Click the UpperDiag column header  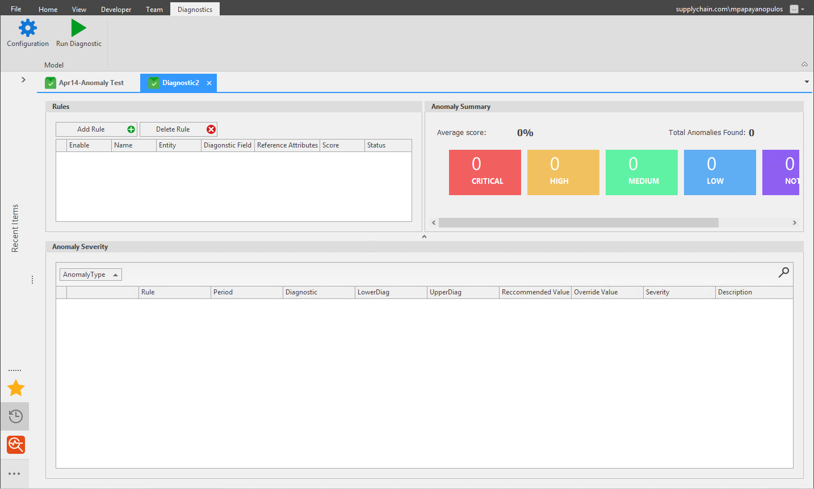click(x=463, y=292)
